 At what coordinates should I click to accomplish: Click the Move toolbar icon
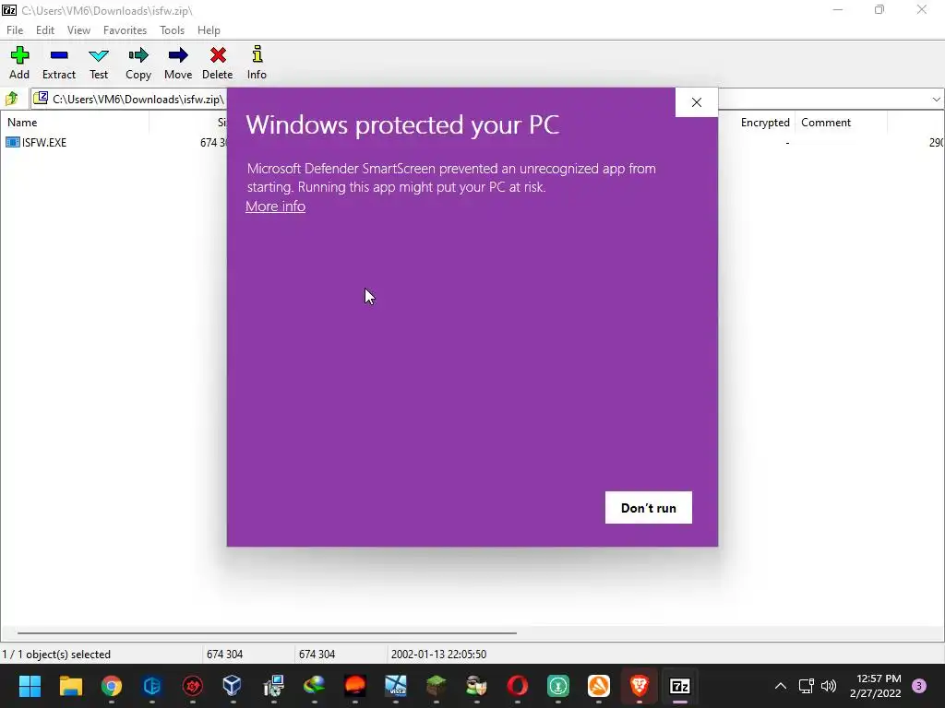[178, 55]
